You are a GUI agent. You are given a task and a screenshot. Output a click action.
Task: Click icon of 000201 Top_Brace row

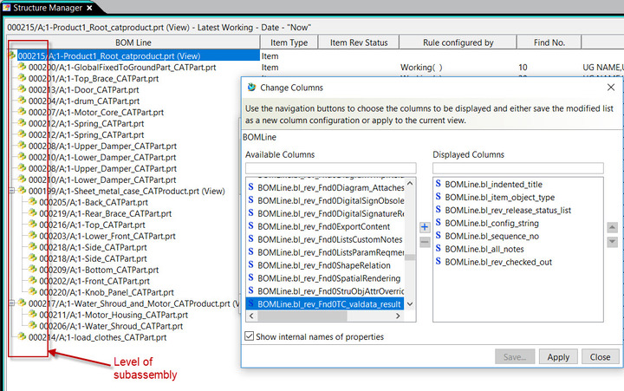tap(22, 78)
